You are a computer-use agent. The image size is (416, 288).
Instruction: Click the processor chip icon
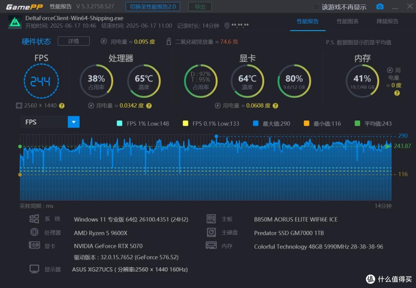(34, 232)
